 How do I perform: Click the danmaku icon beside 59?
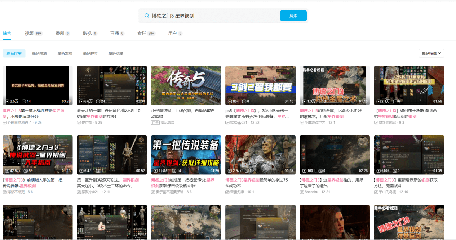(x=26, y=171)
